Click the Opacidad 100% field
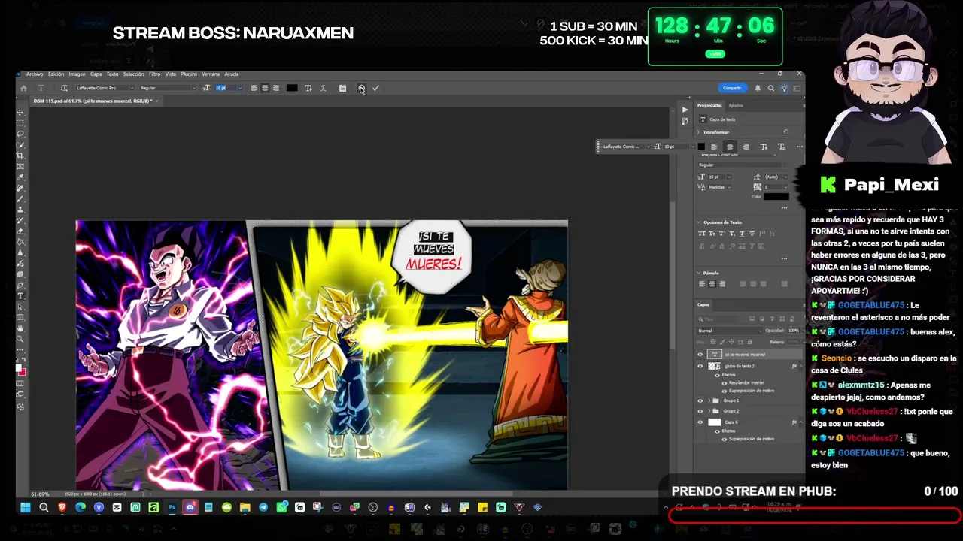The image size is (963, 541). tap(793, 331)
